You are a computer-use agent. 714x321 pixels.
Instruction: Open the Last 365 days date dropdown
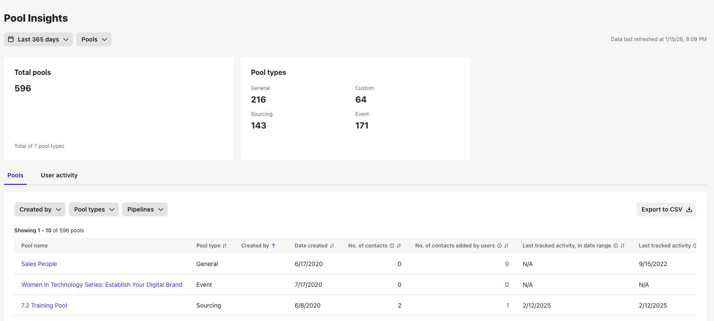click(x=38, y=39)
